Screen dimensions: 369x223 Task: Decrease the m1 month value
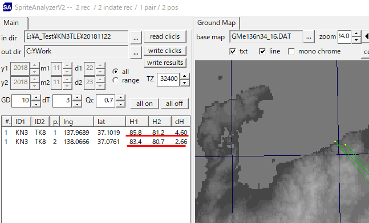click(x=67, y=72)
